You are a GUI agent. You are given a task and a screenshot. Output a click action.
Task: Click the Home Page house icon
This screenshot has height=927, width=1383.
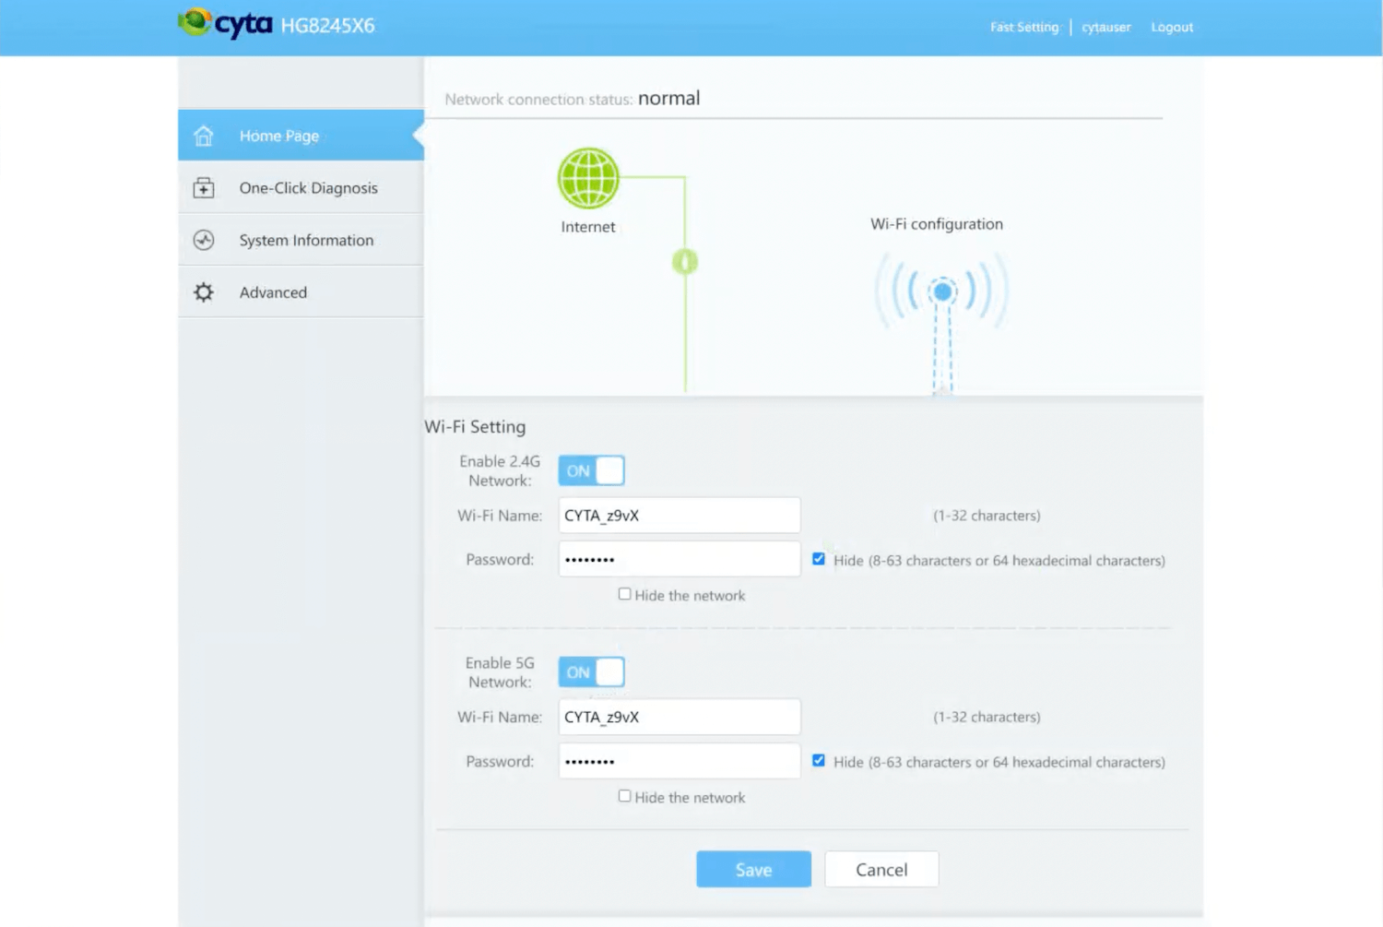[204, 136]
